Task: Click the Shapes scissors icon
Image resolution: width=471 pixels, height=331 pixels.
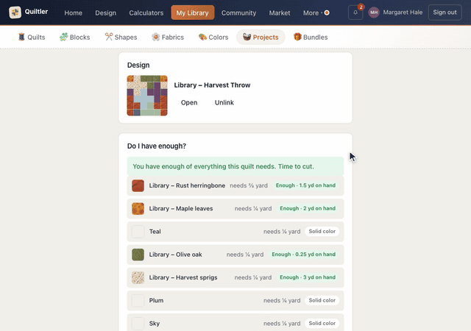Action: 108,37
